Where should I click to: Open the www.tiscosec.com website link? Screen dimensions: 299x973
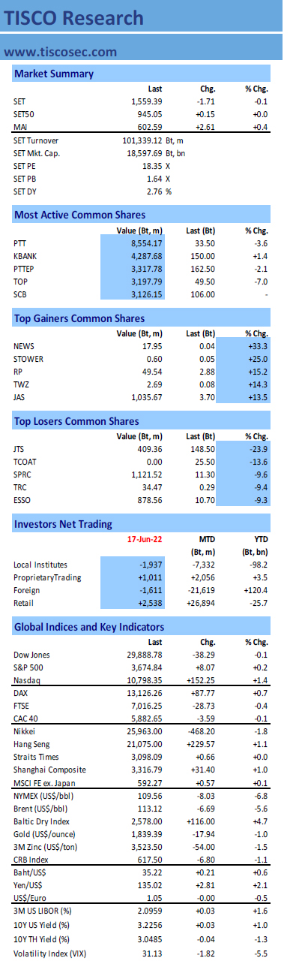pos(61,52)
